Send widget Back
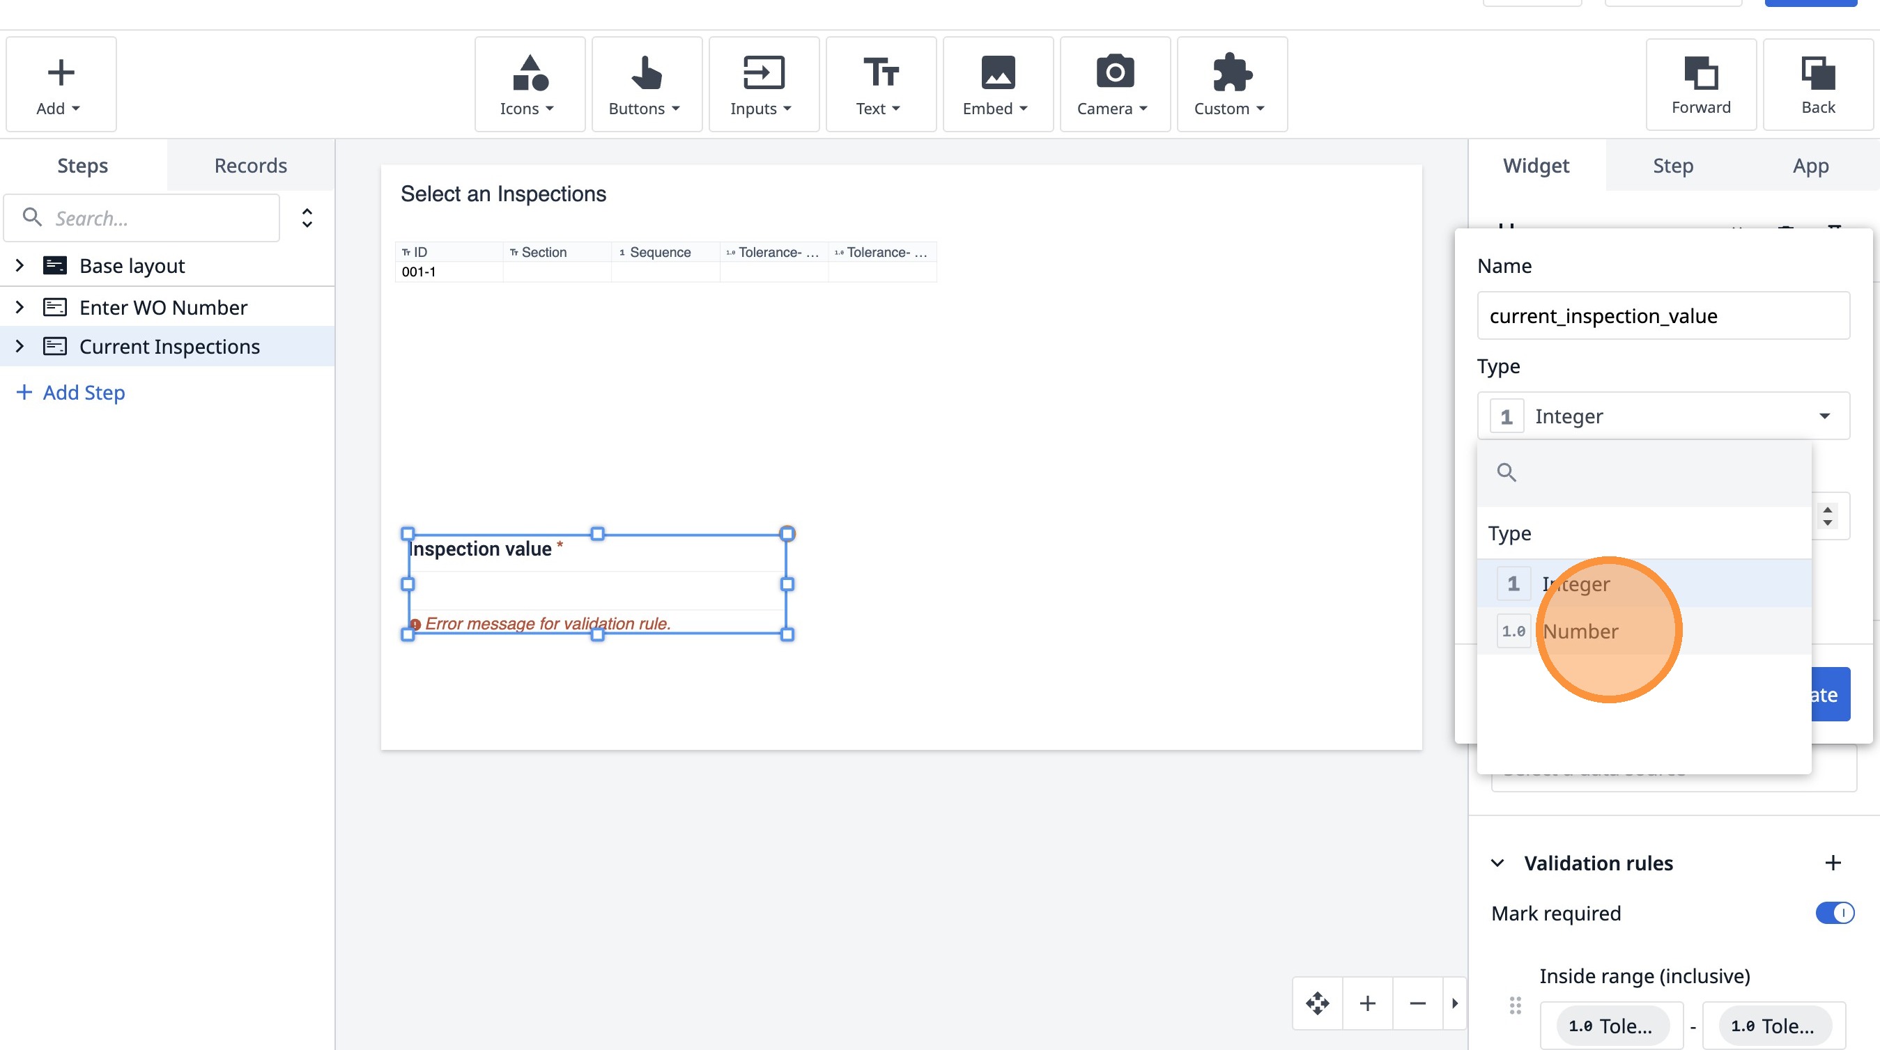This screenshot has width=1880, height=1050. (x=1817, y=84)
